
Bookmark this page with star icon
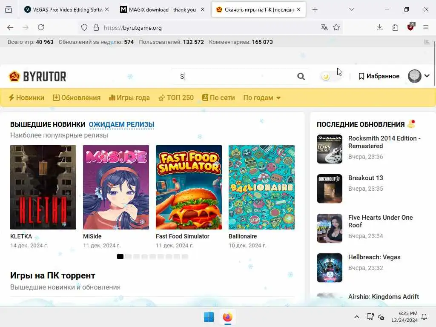[x=336, y=27]
